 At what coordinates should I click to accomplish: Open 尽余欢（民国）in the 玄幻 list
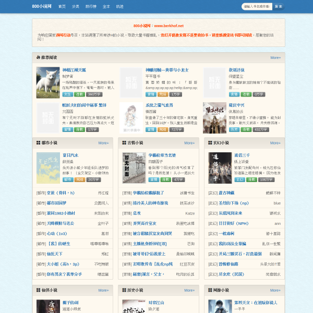pyautogui.click(x=231, y=274)
